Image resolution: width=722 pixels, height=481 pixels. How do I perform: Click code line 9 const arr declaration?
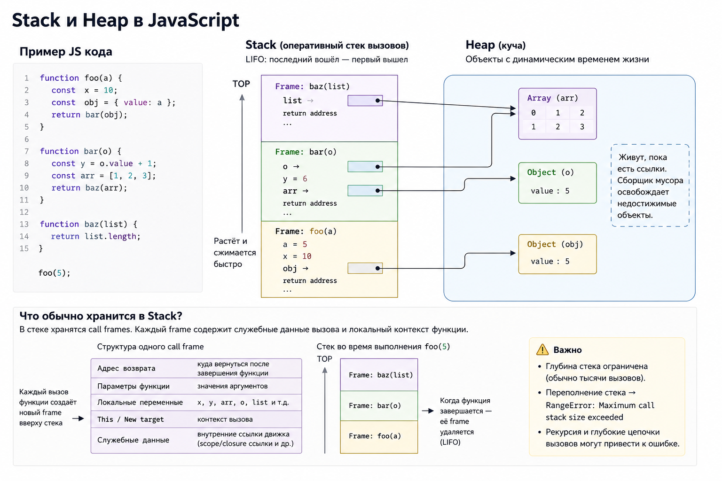[103, 176]
